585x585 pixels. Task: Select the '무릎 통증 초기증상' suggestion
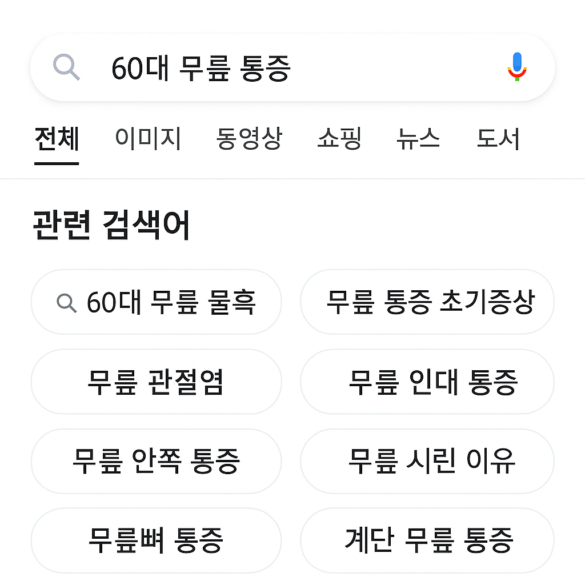coord(427,302)
